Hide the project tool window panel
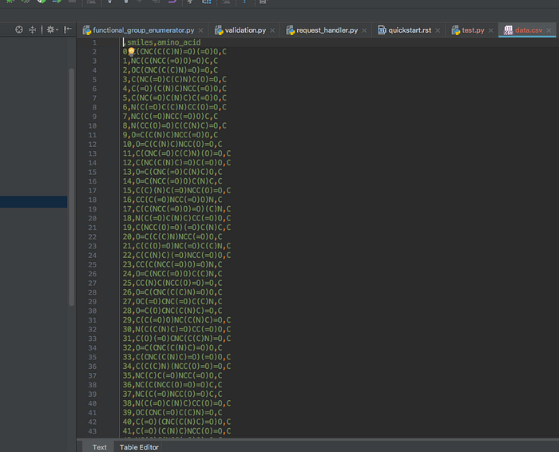 tap(67, 30)
